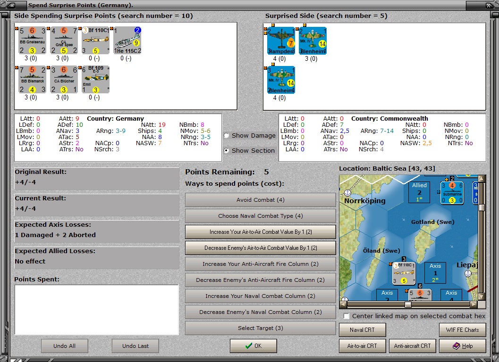Confirm with the OK button
Image resolution: width=499 pixels, height=362 pixels.
[254, 346]
